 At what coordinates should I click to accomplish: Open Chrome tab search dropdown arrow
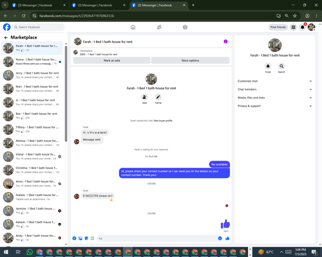(x=5, y=5)
